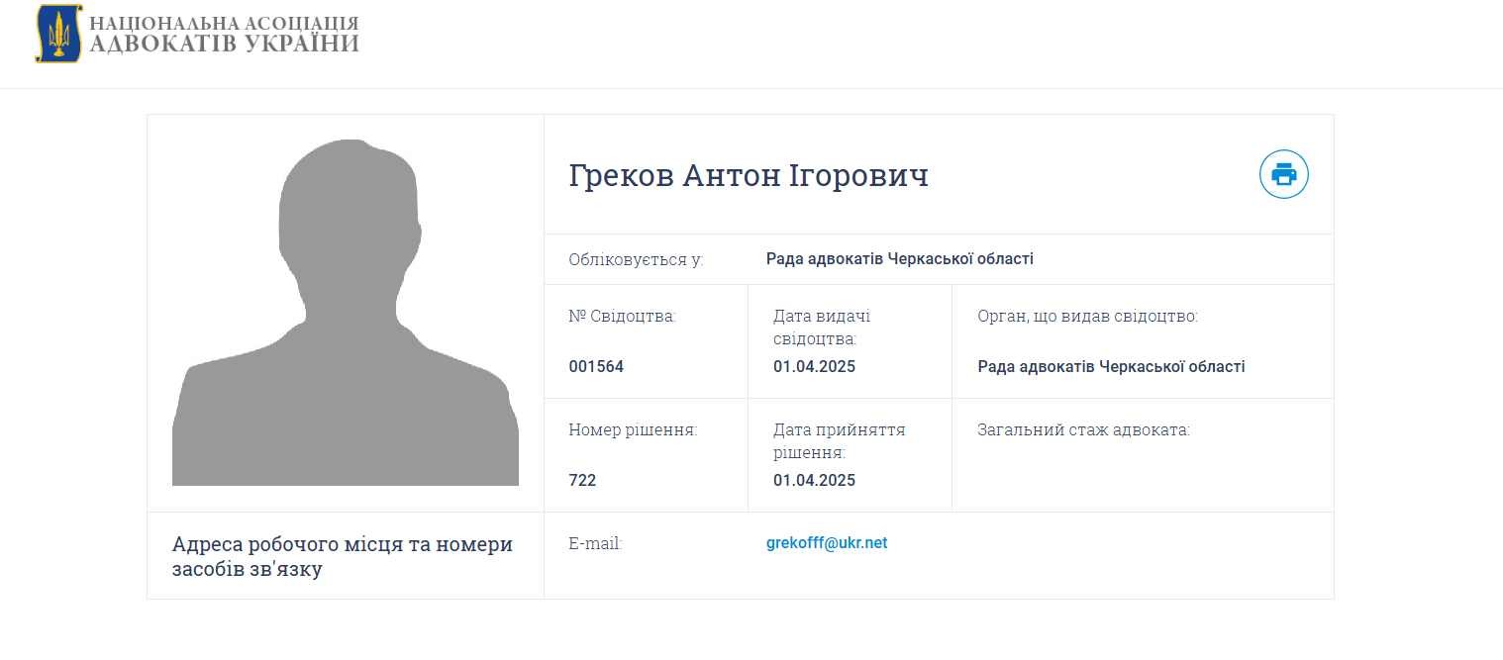
Task: Click the text Рада адвокатів Черкаської області
Action: coord(898,258)
